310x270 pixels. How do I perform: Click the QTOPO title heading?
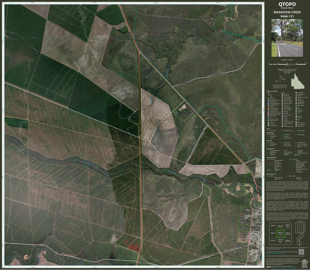point(287,4)
